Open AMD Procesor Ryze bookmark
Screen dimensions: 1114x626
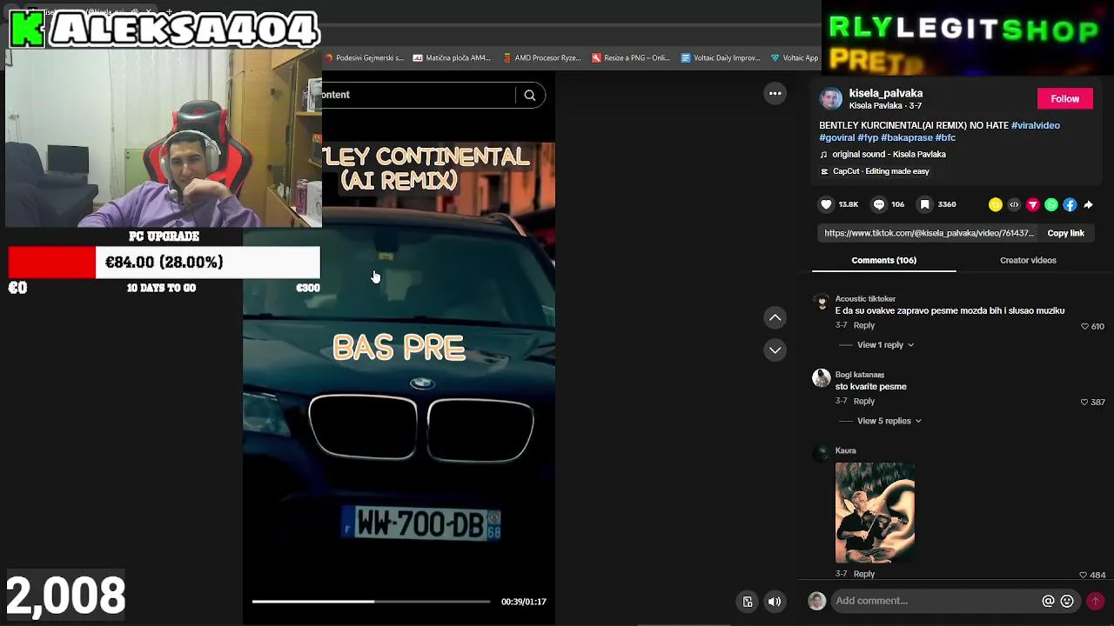point(541,58)
